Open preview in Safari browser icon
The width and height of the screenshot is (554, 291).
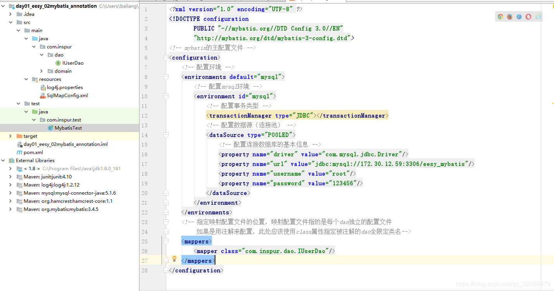click(519, 17)
